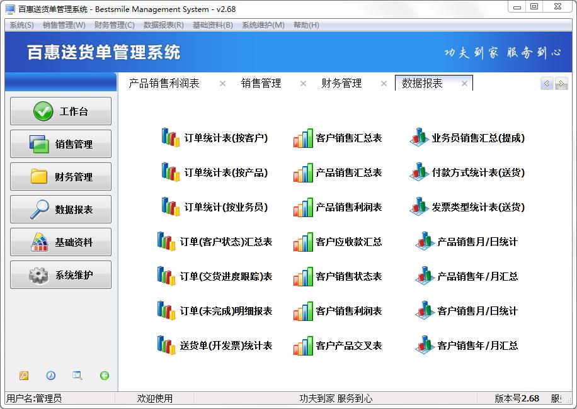Click 欢迎使用 in status bar
This screenshot has width=577, height=409.
coord(154,398)
